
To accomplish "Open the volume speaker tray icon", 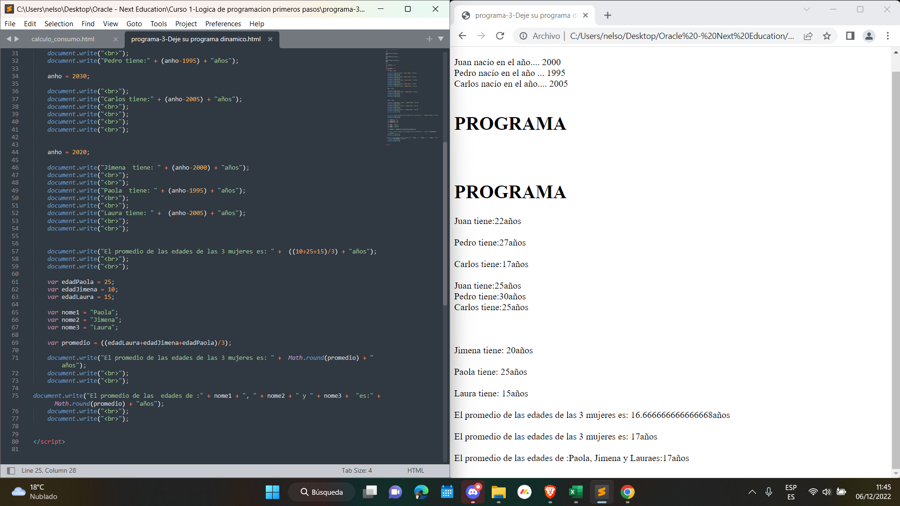I will [827, 492].
